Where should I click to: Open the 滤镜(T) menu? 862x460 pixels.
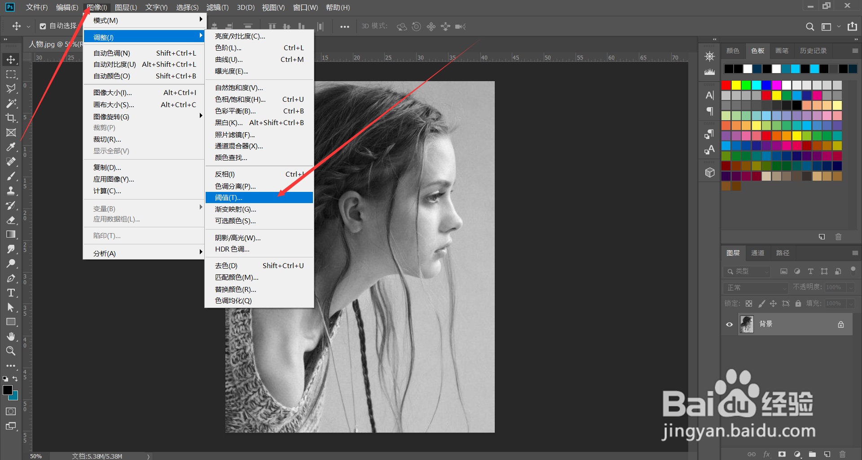[217, 7]
